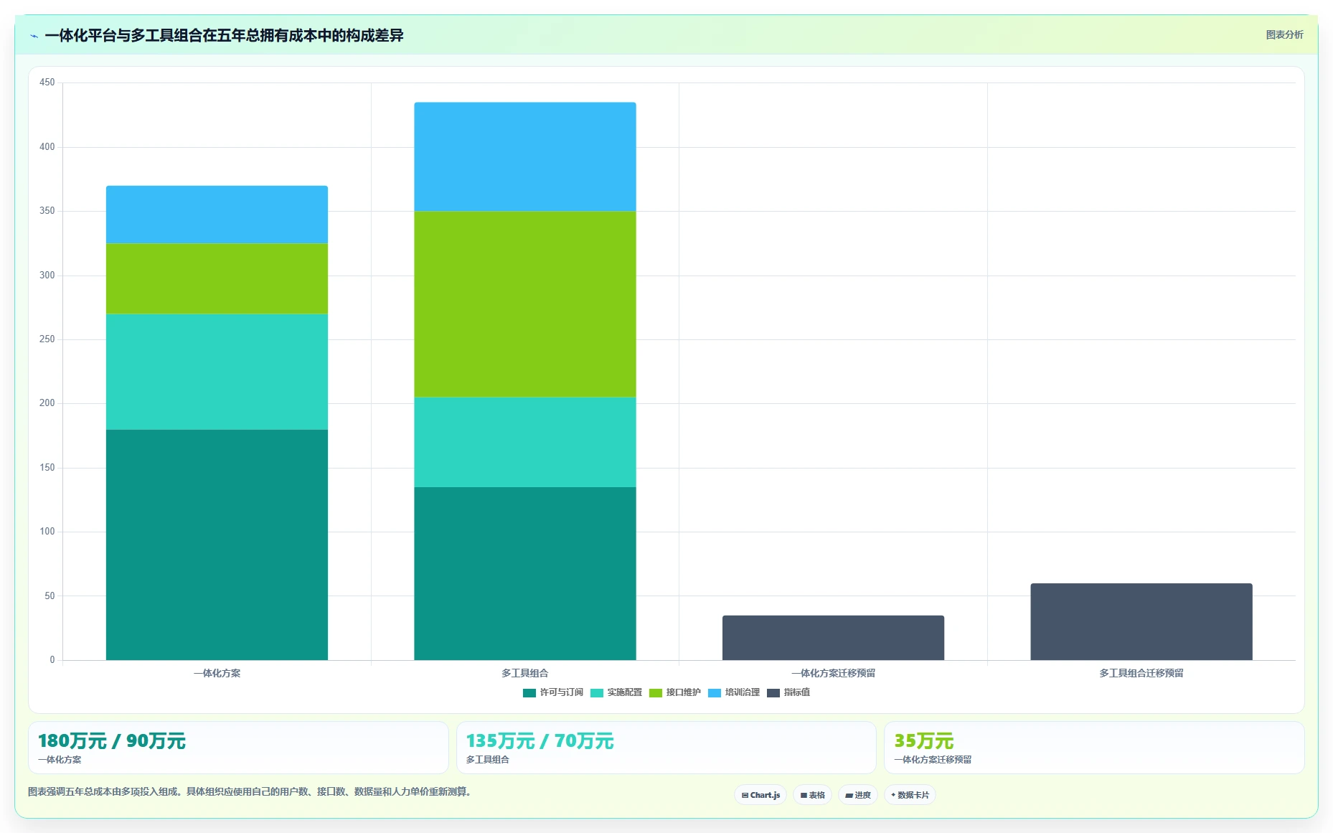Click the 进度 chip
This screenshot has width=1333, height=833.
tap(858, 795)
